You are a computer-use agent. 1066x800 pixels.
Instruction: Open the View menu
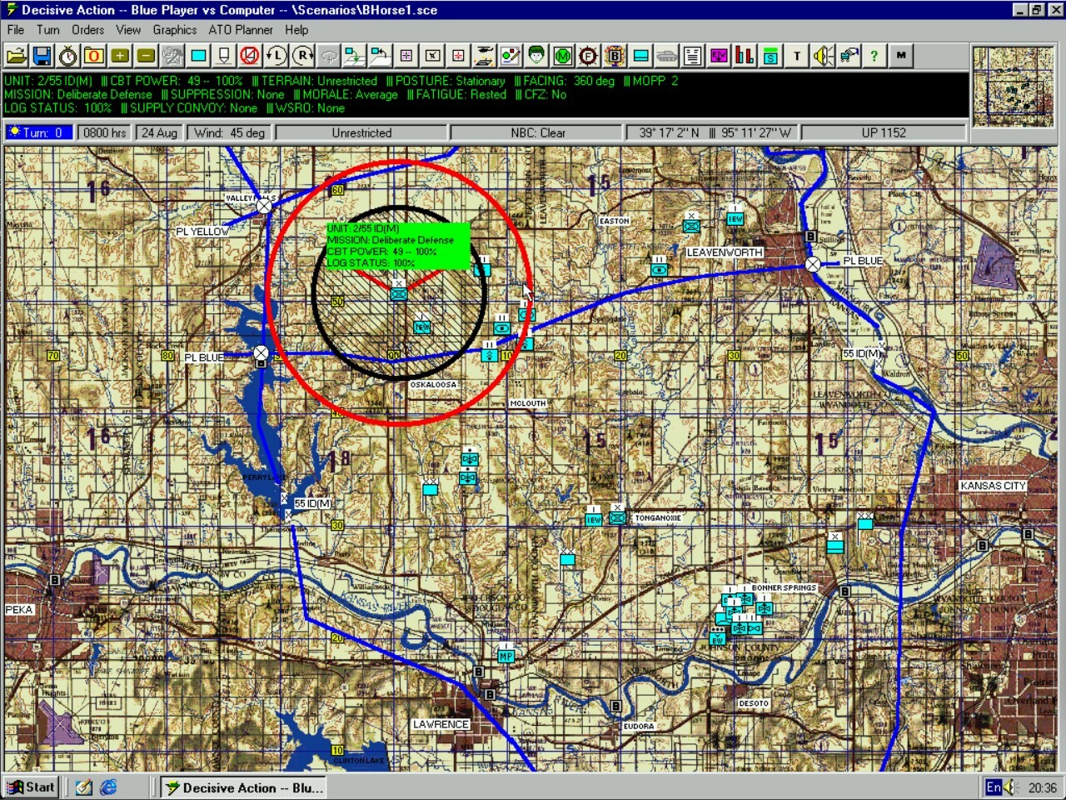tap(128, 30)
